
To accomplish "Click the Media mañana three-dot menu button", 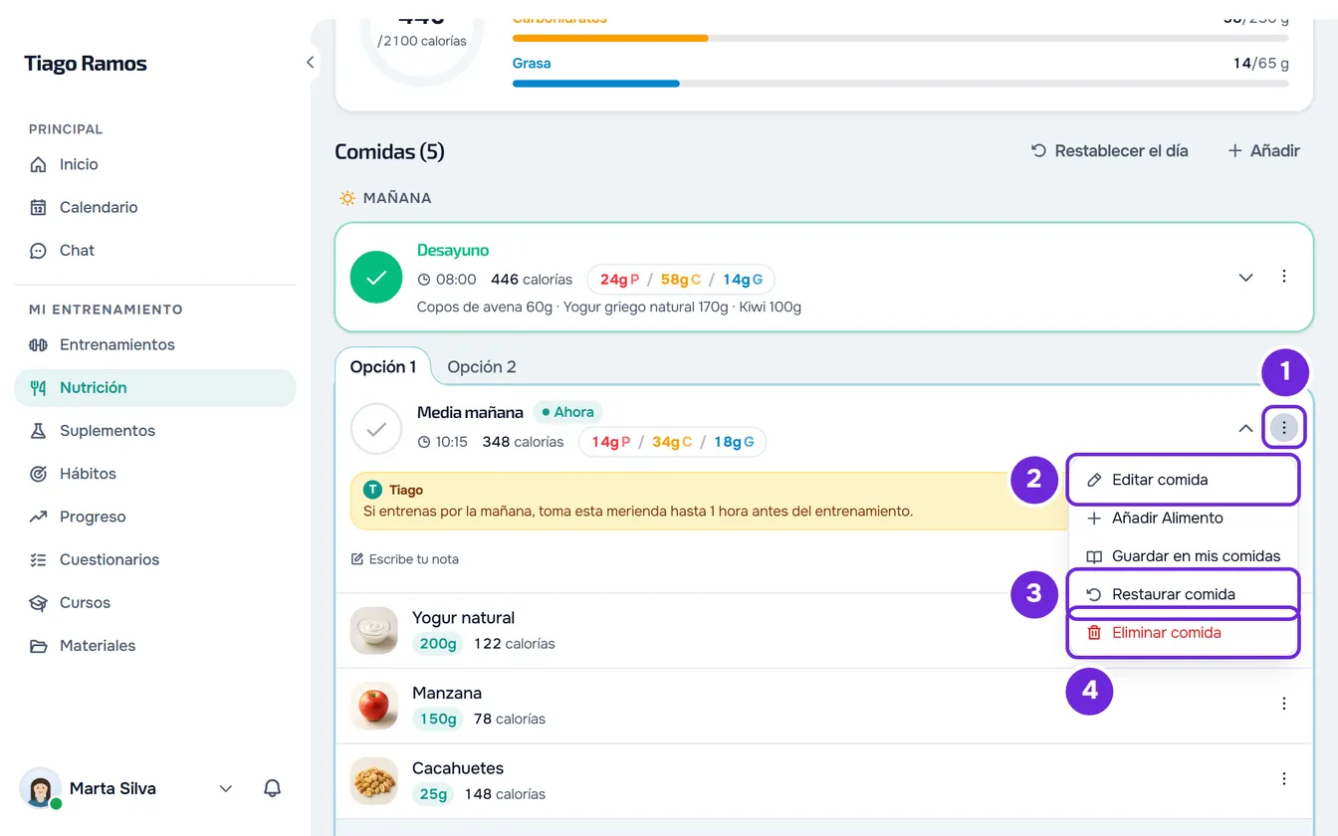I will coord(1284,428).
